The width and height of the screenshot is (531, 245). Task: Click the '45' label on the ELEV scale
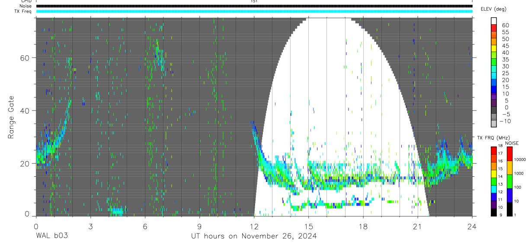(x=505, y=46)
